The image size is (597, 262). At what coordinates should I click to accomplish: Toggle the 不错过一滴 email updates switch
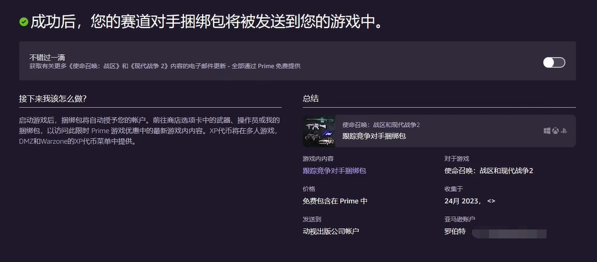tap(554, 62)
